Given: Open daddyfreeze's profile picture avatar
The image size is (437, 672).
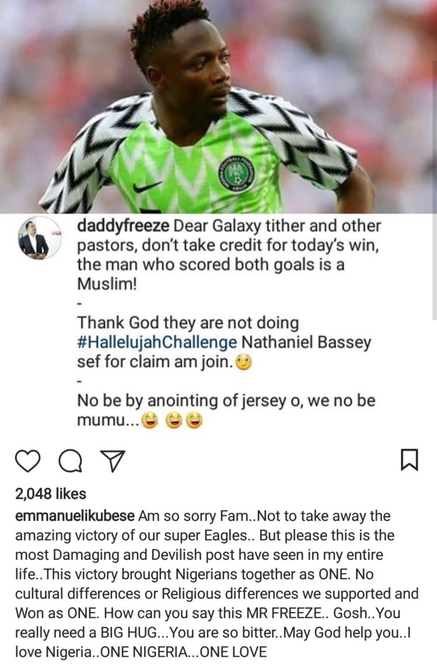Looking at the screenshot, I should click(x=40, y=237).
